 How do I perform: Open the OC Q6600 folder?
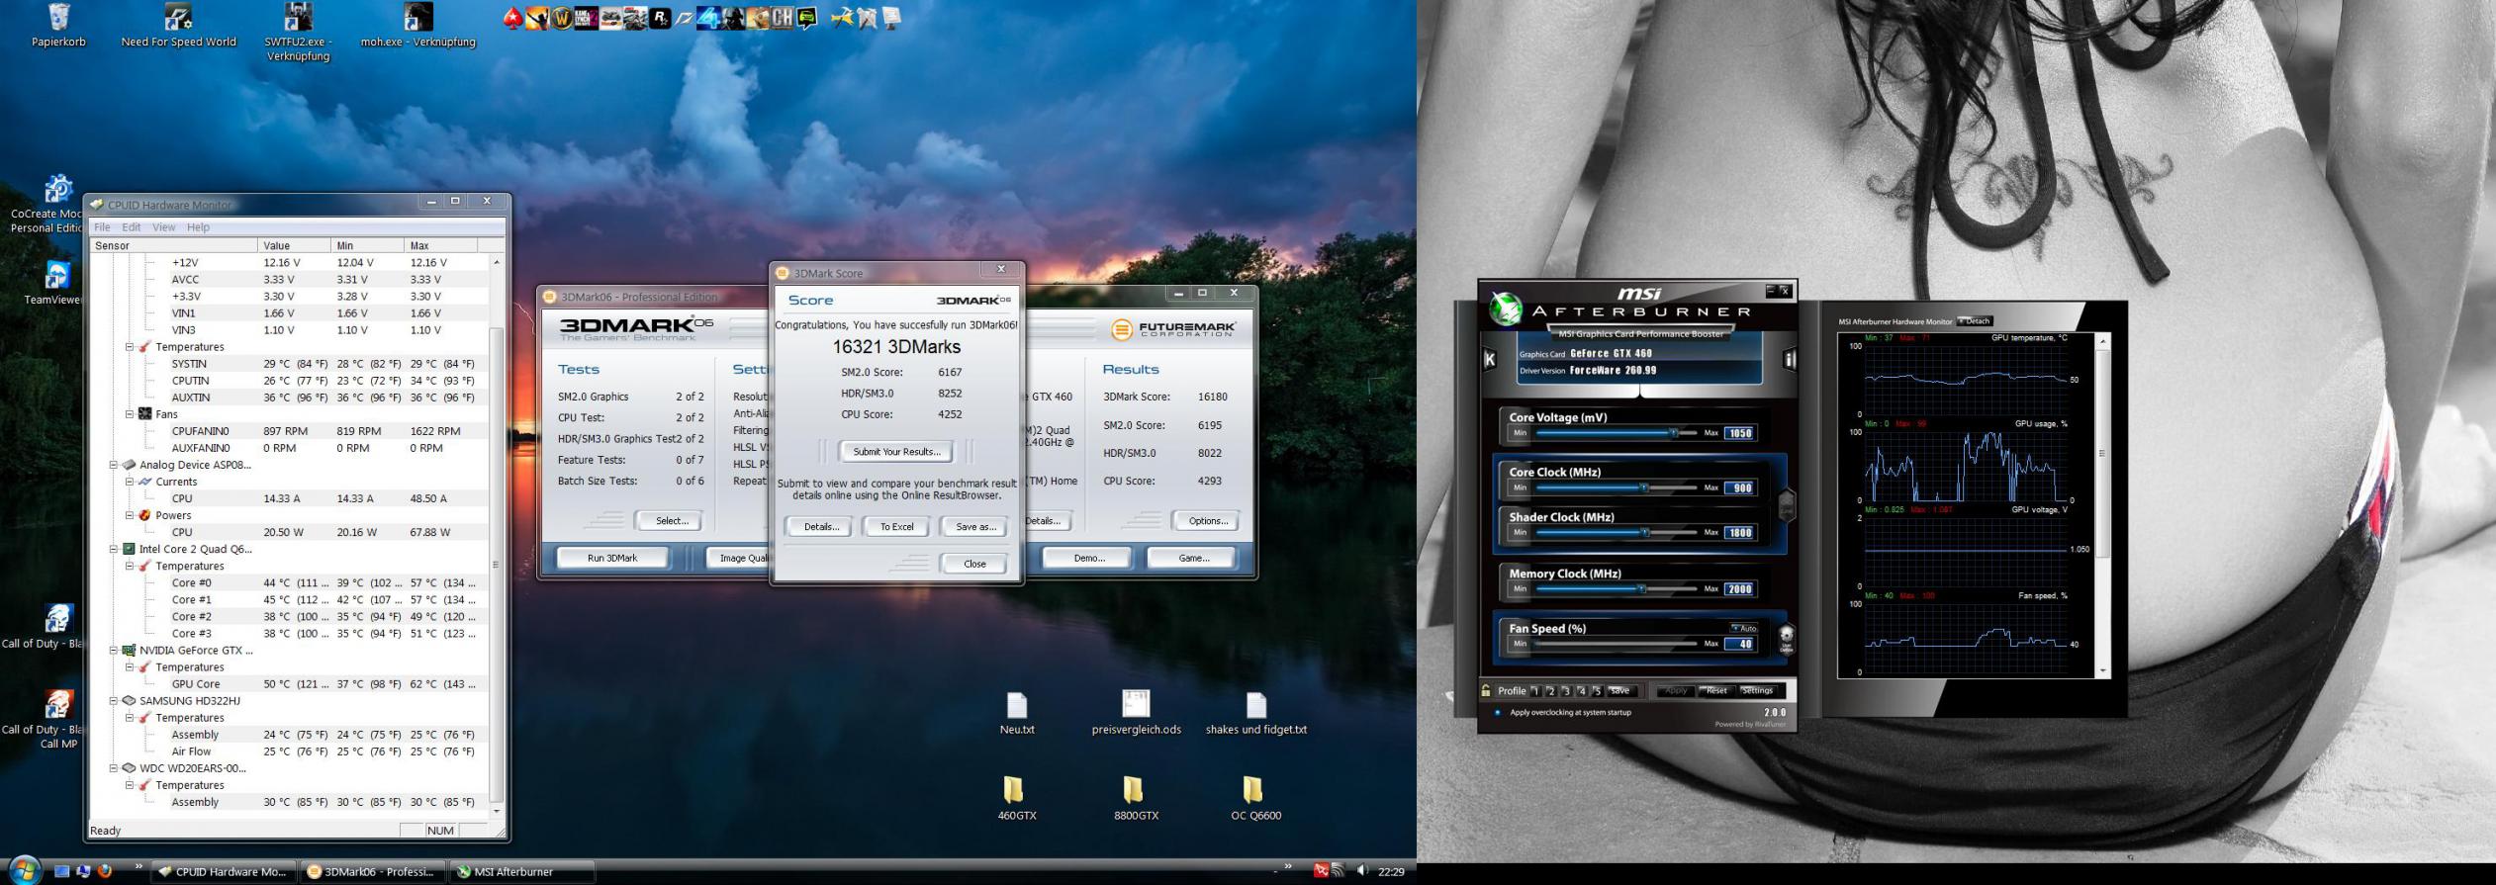tap(1254, 799)
